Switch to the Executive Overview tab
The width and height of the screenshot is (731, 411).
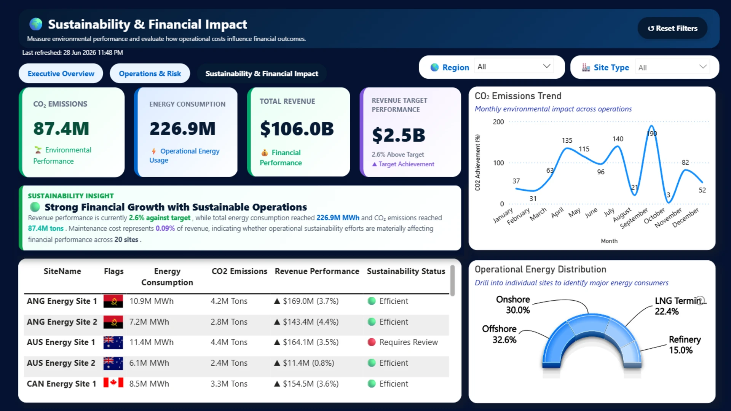point(61,73)
